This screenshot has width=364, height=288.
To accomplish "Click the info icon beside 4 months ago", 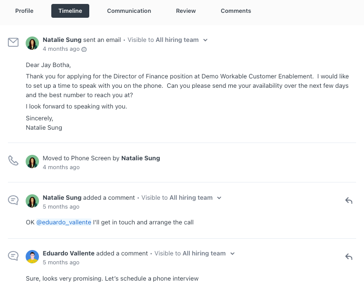I will pyautogui.click(x=84, y=49).
